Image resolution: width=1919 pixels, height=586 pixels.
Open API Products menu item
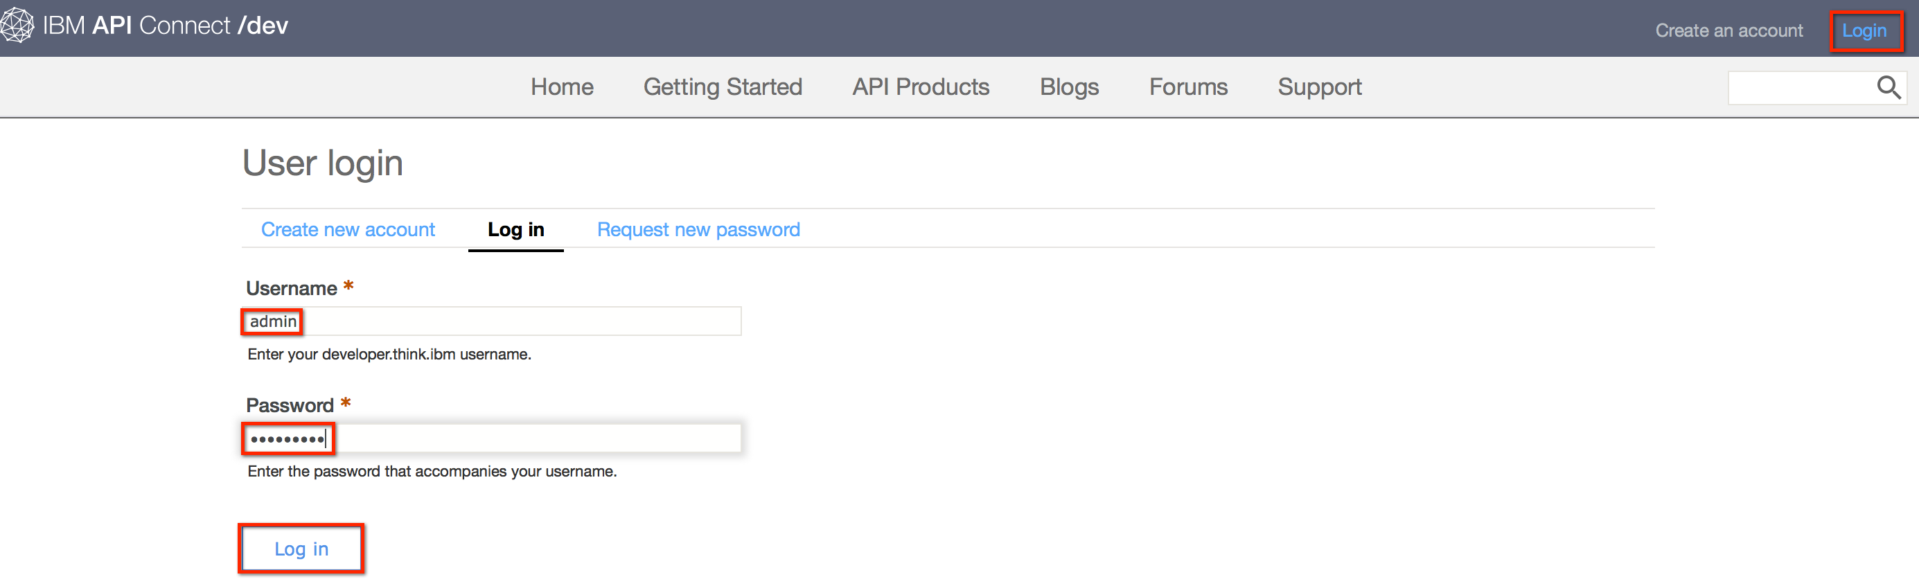[x=921, y=87]
